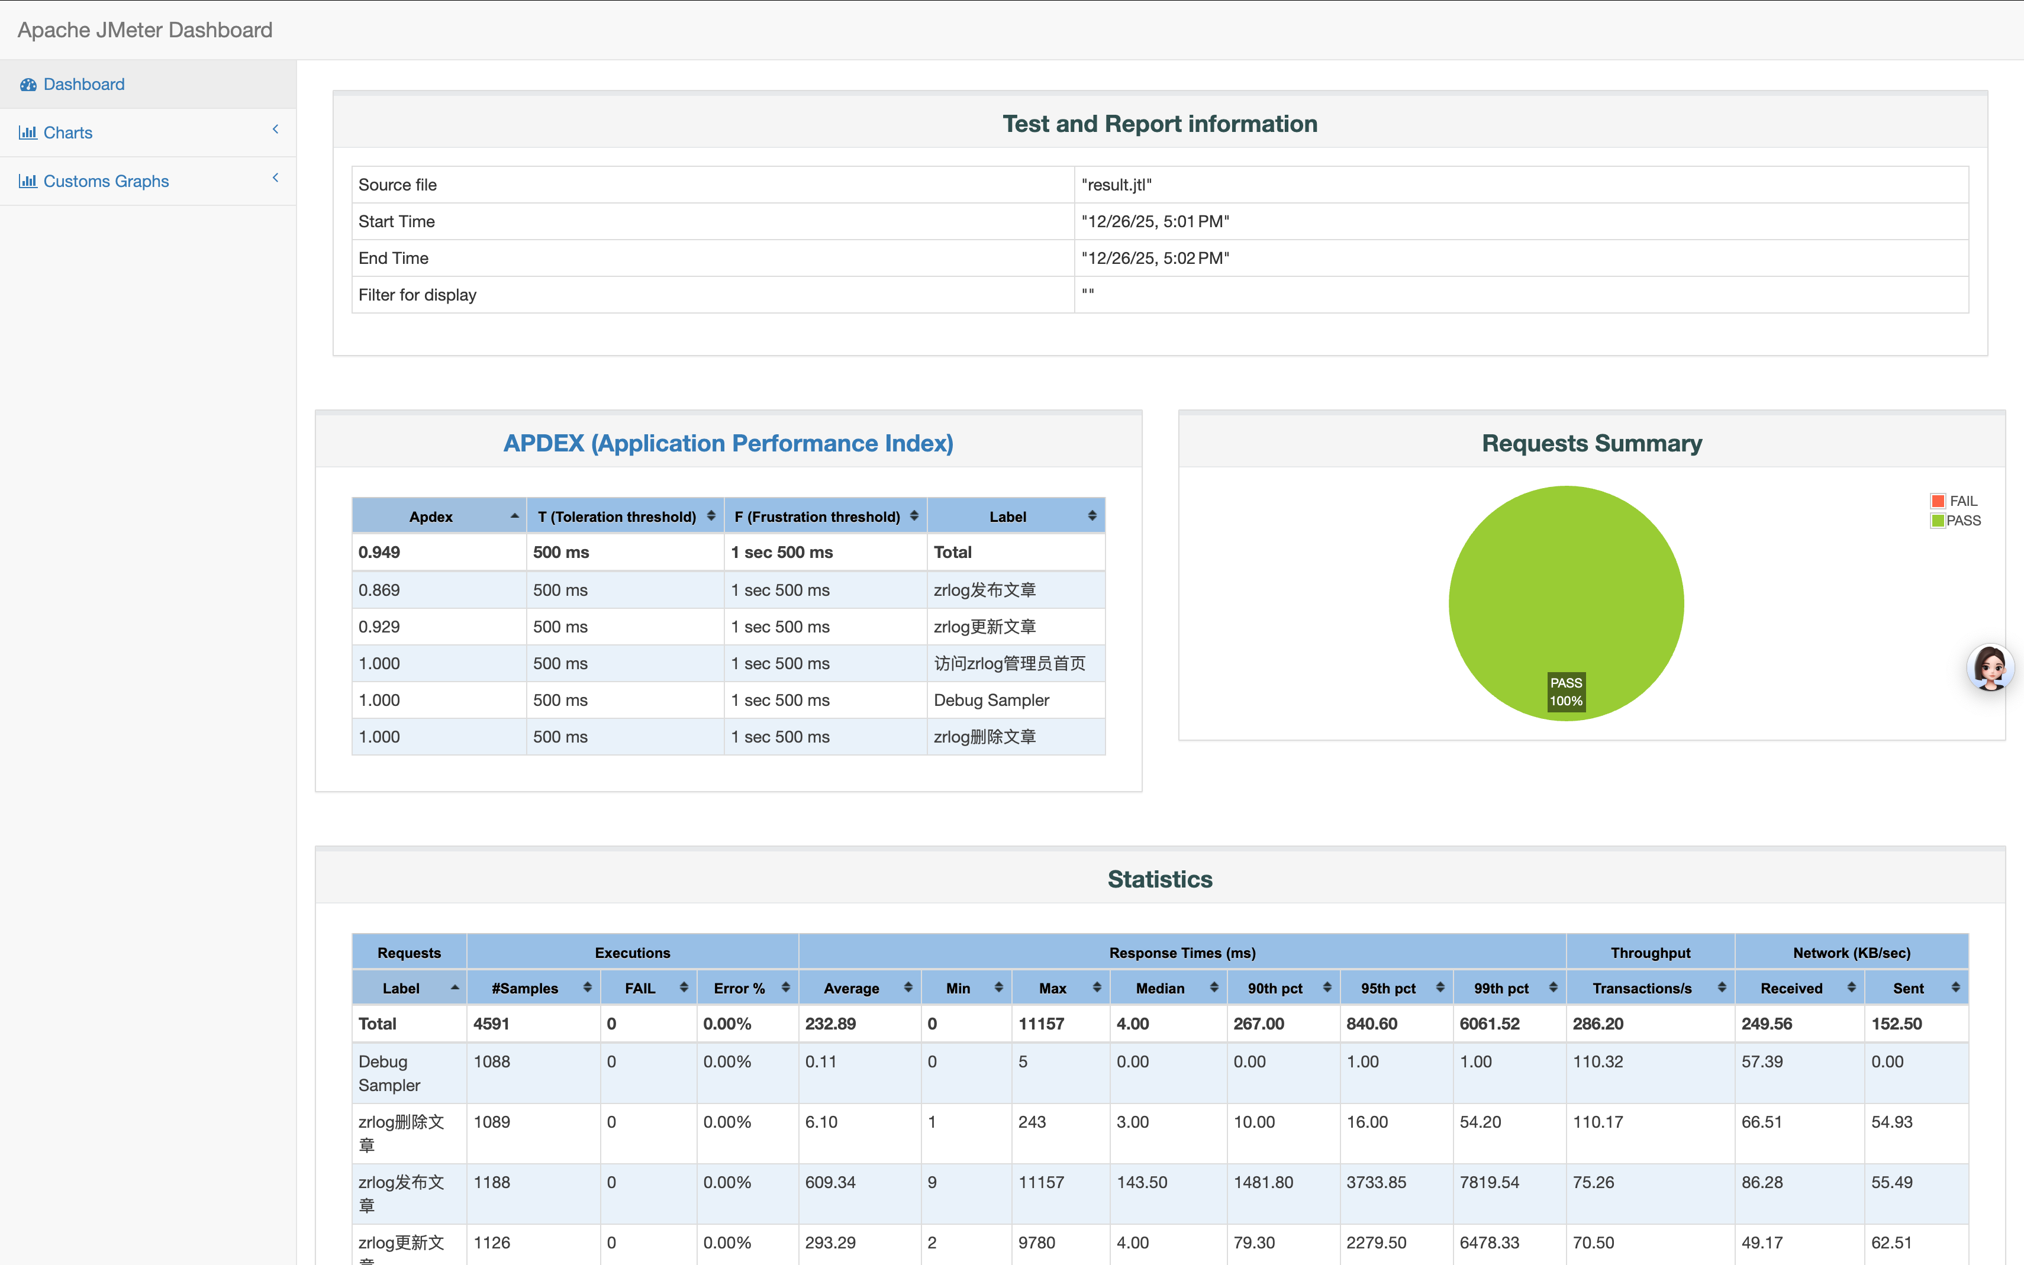Viewport: 2024px width, 1265px height.
Task: Click the Apache JMeter Dashboard header link
Action: pos(145,30)
